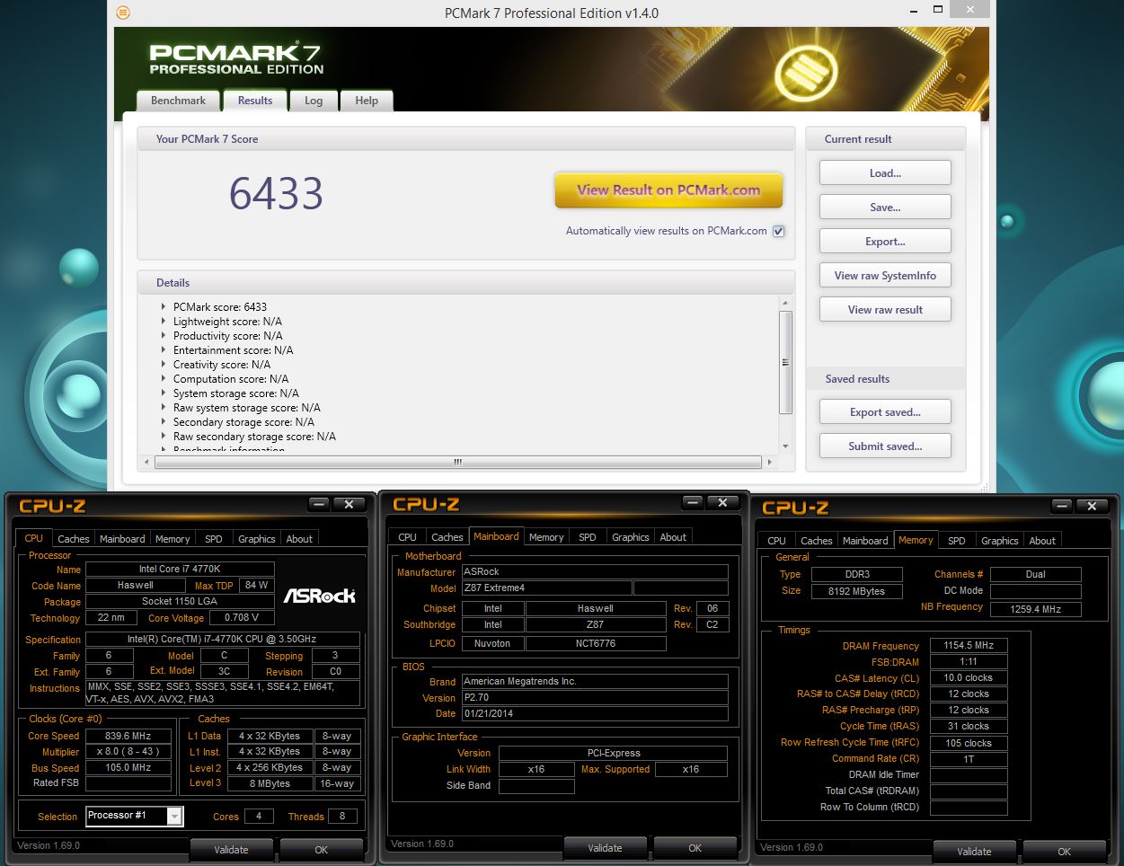
Task: Open the Log tab in PCMark
Action: tap(314, 101)
